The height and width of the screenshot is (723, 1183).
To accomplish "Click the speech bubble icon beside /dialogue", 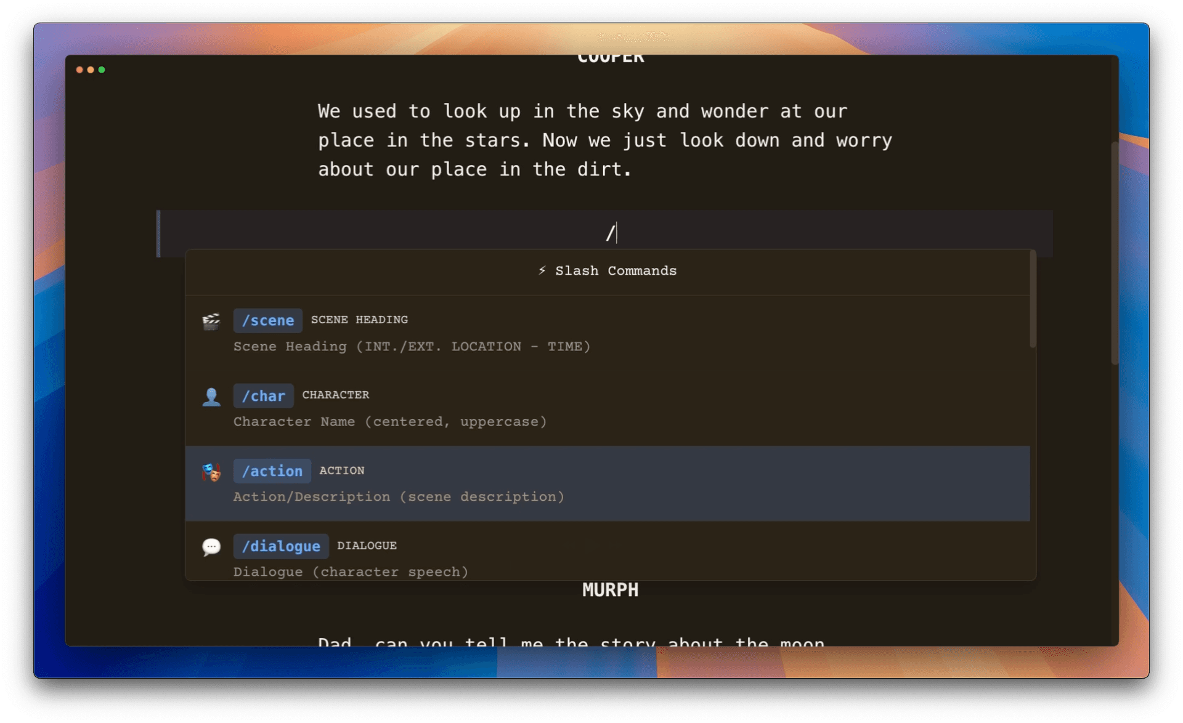I will pos(211,547).
